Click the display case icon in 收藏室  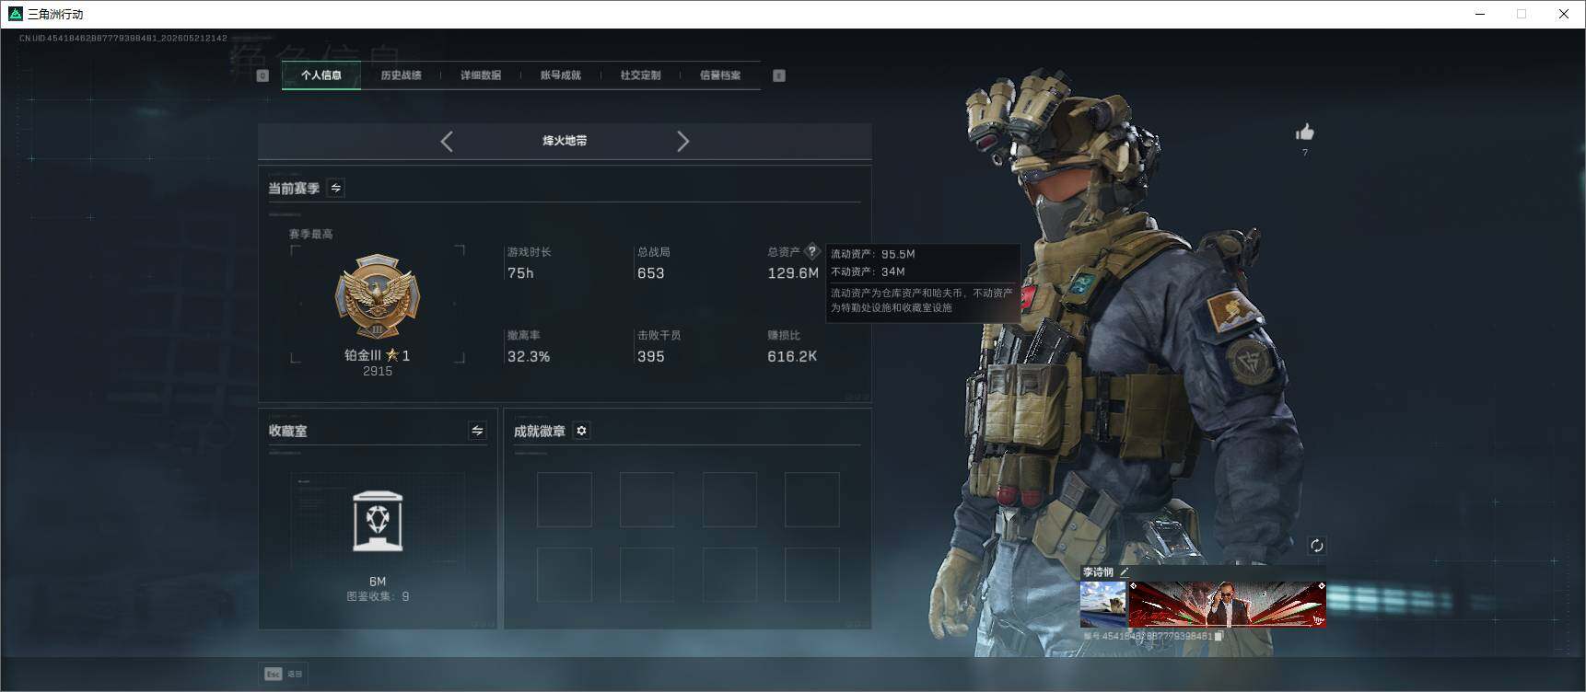point(378,521)
